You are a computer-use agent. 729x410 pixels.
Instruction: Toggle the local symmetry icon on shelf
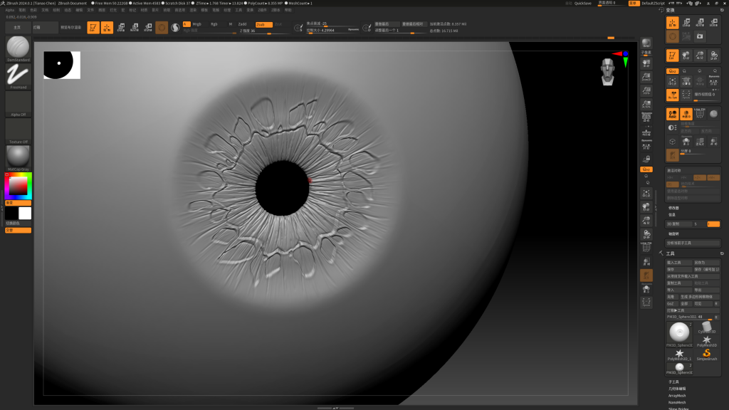pyautogui.click(x=646, y=146)
